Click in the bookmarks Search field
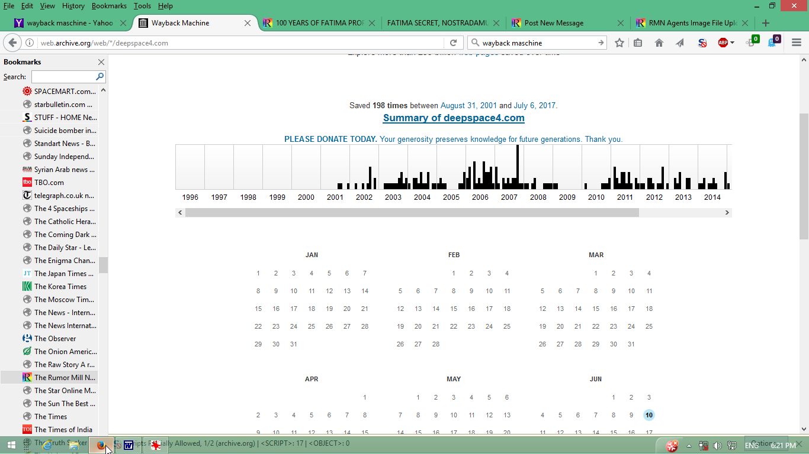 [x=63, y=77]
